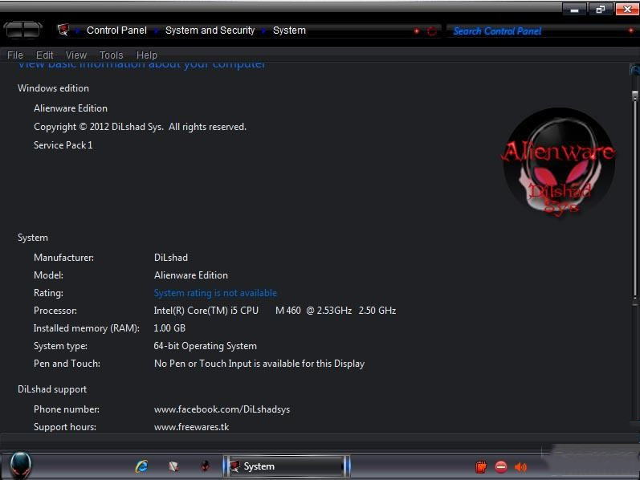
Task: Open the Tools menu
Action: pyautogui.click(x=111, y=55)
